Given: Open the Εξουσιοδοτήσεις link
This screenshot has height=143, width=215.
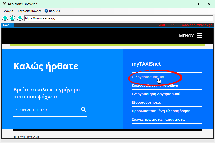Looking at the screenshot, I should point(146,102).
